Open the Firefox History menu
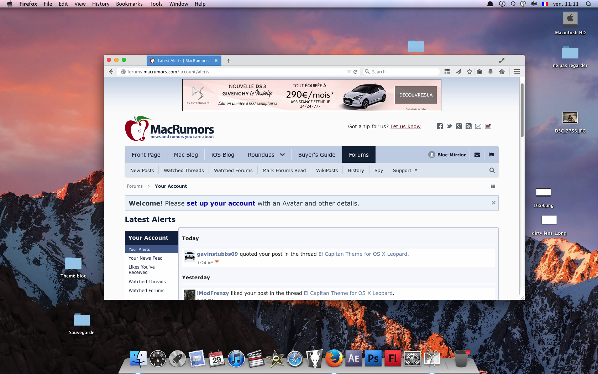The height and width of the screenshot is (374, 598). tap(101, 4)
